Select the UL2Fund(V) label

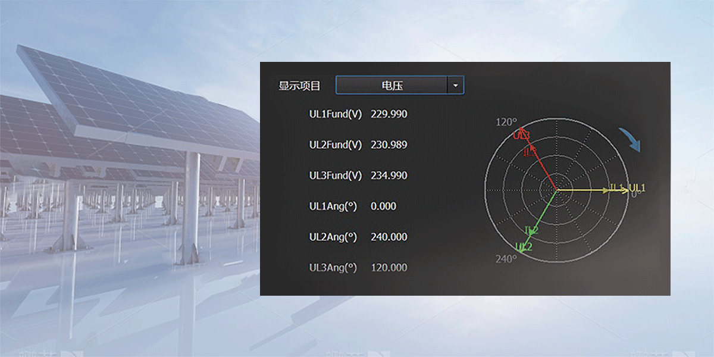[335, 145]
